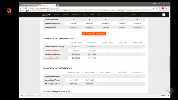
Task: Click the CONTACT SALES button
Action: pos(100,33)
